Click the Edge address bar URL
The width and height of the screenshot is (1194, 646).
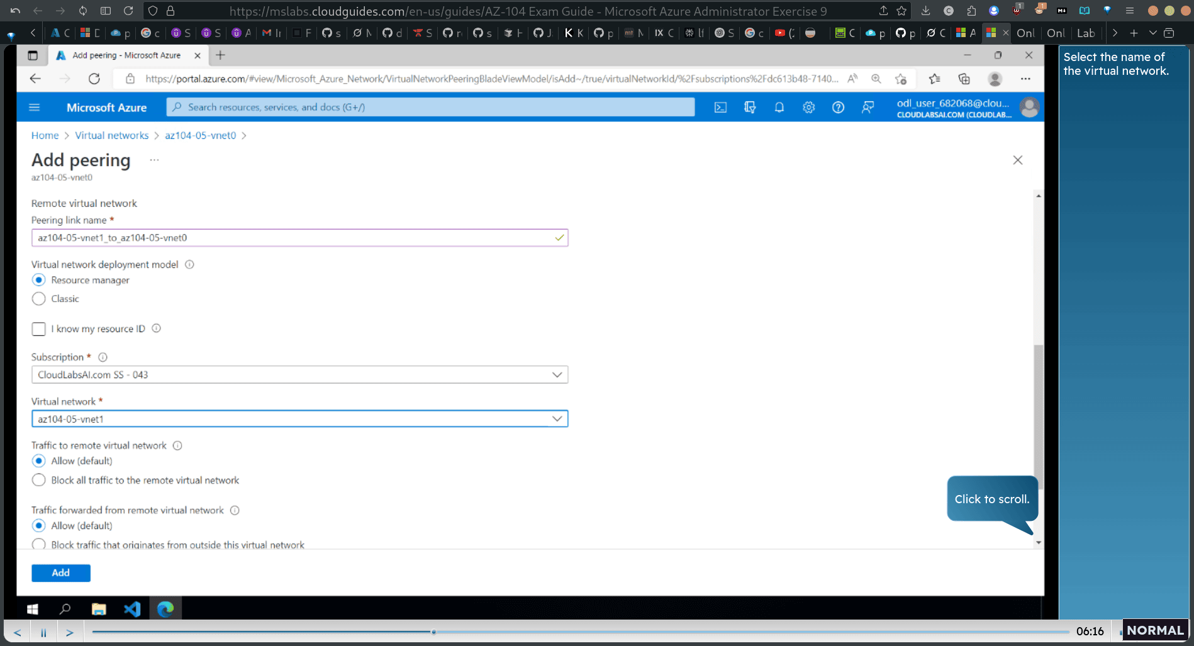(491, 79)
